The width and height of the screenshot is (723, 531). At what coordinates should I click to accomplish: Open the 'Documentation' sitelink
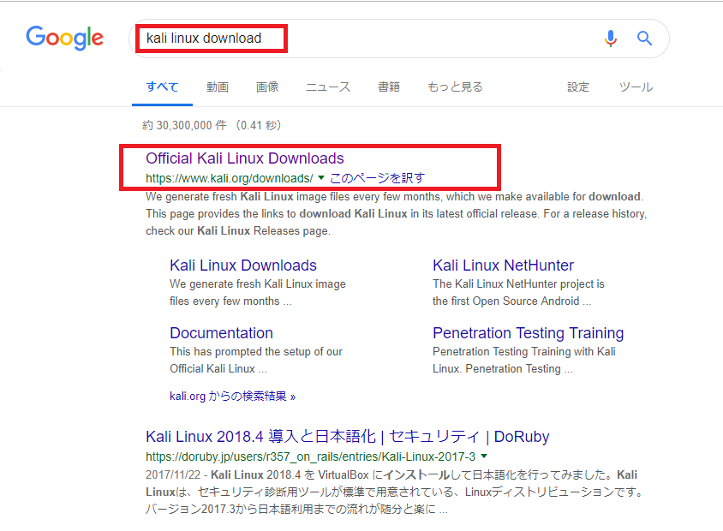(x=221, y=333)
